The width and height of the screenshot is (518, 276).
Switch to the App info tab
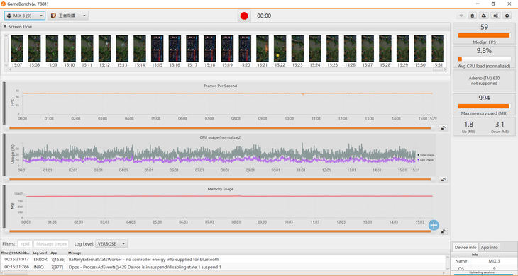point(489,247)
